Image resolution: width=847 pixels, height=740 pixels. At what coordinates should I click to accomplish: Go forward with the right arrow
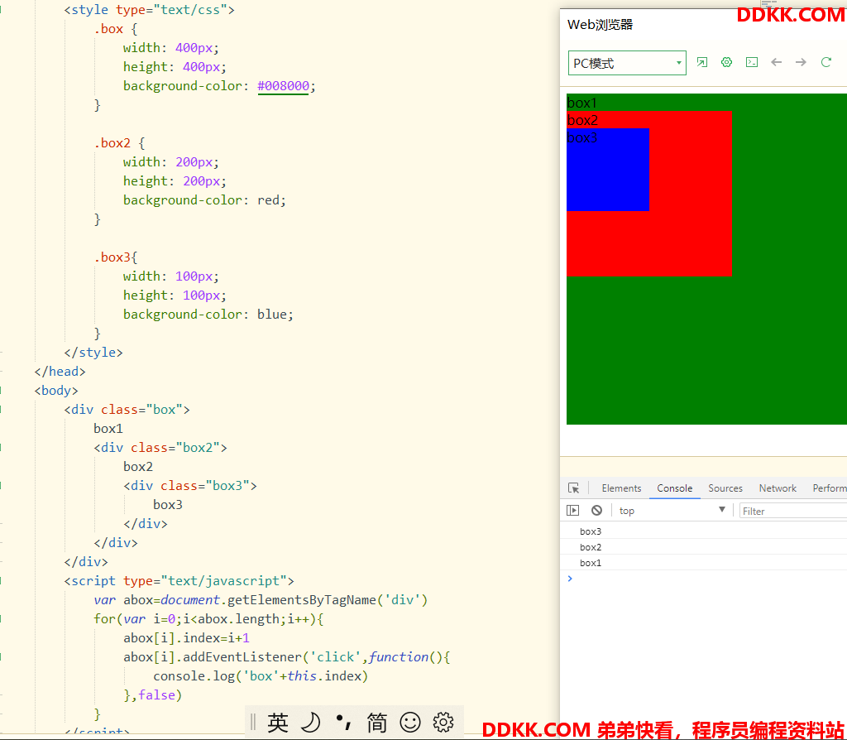801,62
